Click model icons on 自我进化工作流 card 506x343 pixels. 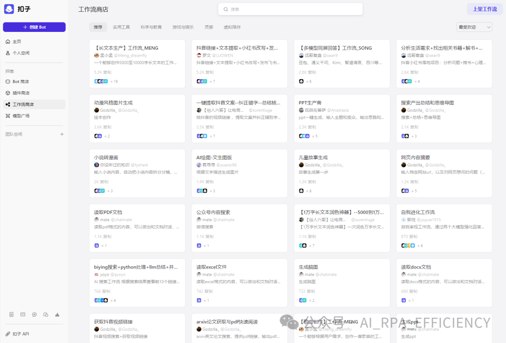coord(408,246)
